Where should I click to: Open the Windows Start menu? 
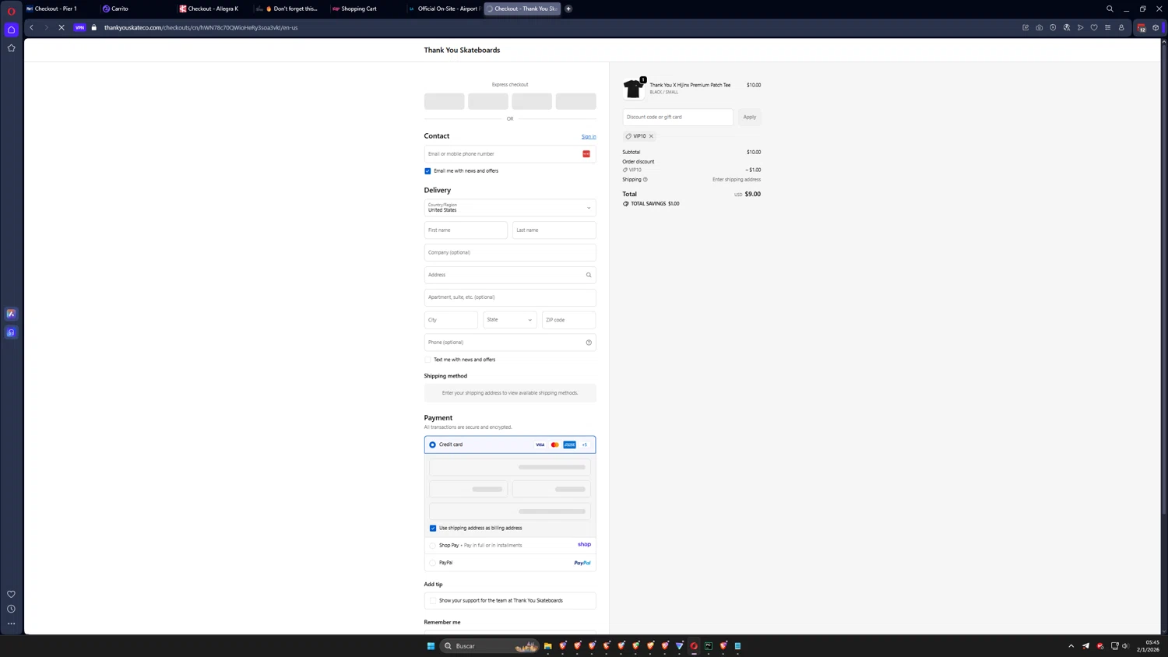coord(431,646)
